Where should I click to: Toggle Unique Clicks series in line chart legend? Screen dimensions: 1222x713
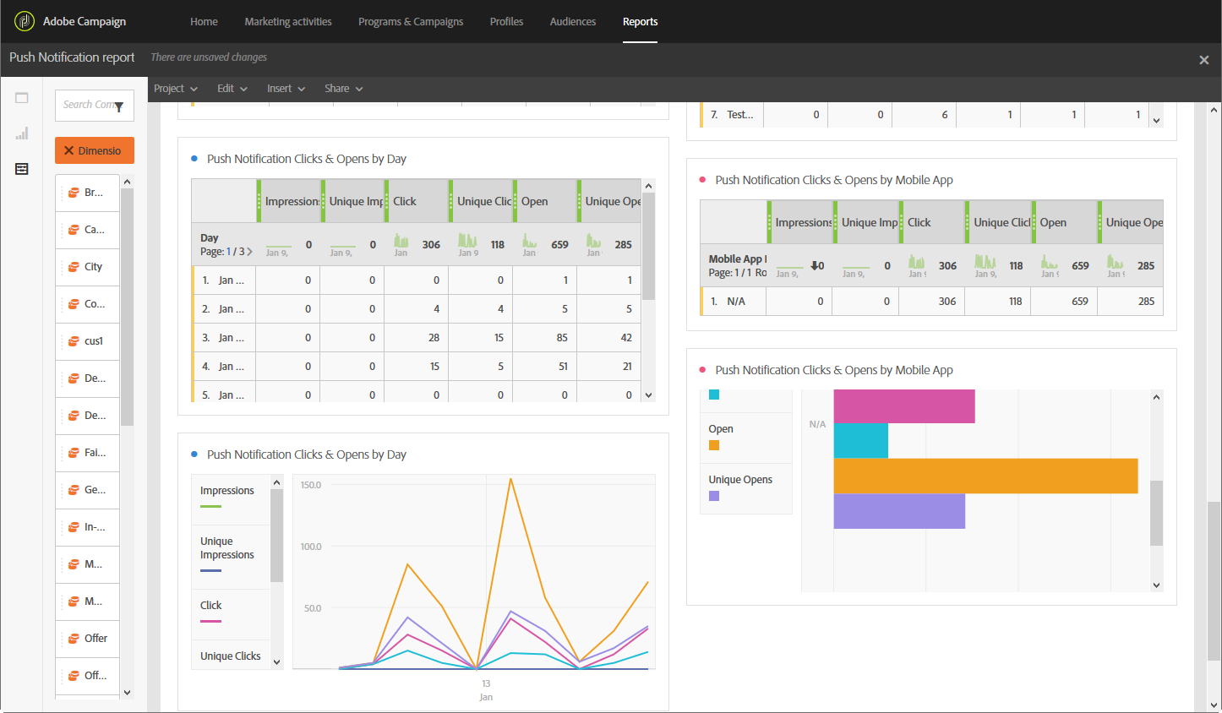point(231,656)
